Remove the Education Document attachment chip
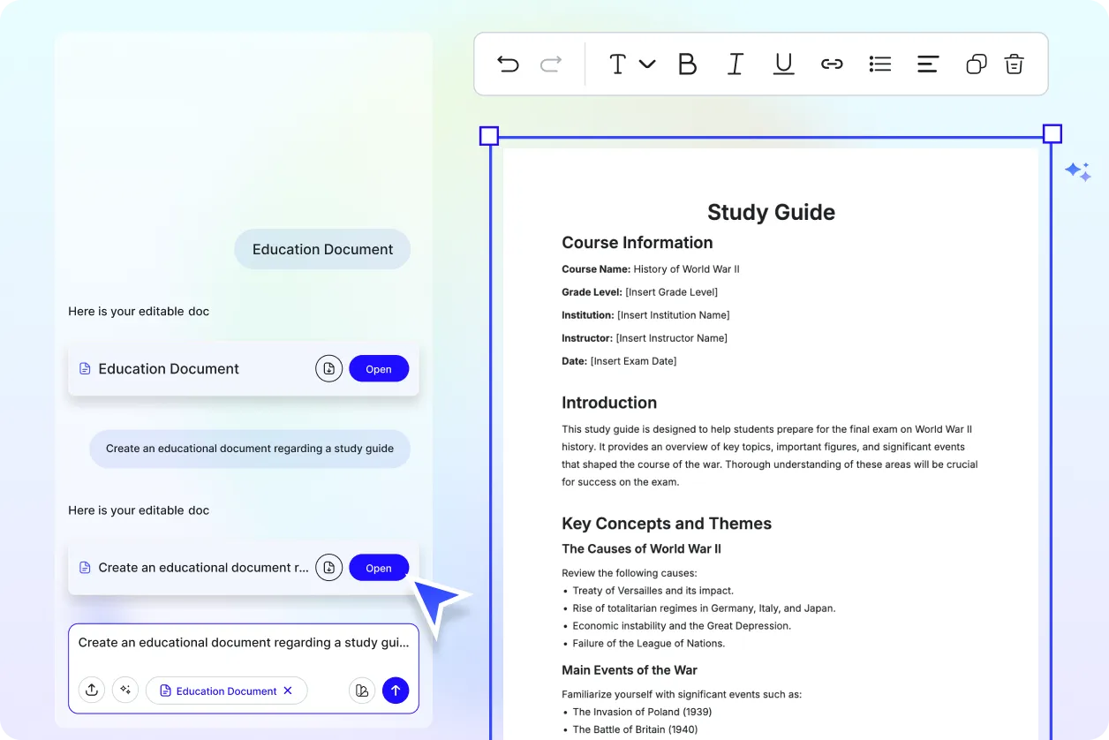Viewport: 1109px width, 740px height. (288, 691)
